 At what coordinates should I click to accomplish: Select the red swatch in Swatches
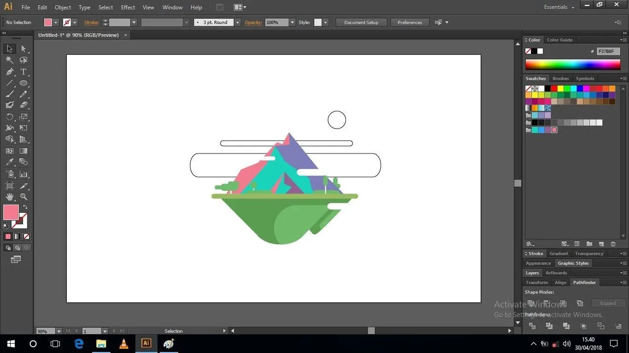point(554,89)
